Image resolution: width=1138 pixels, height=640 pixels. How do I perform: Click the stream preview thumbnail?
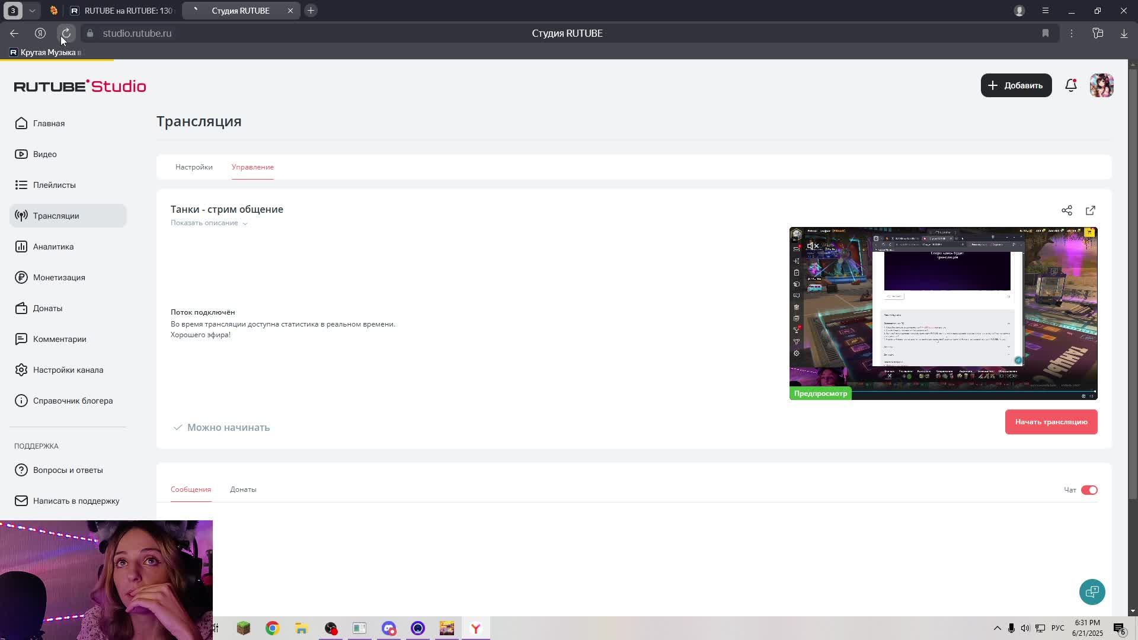[943, 313]
